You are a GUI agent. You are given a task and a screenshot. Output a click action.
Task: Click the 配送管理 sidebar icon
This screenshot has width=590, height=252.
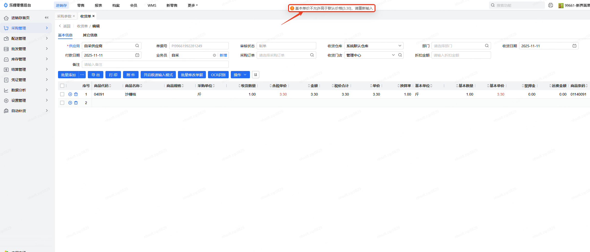[x=6, y=38]
